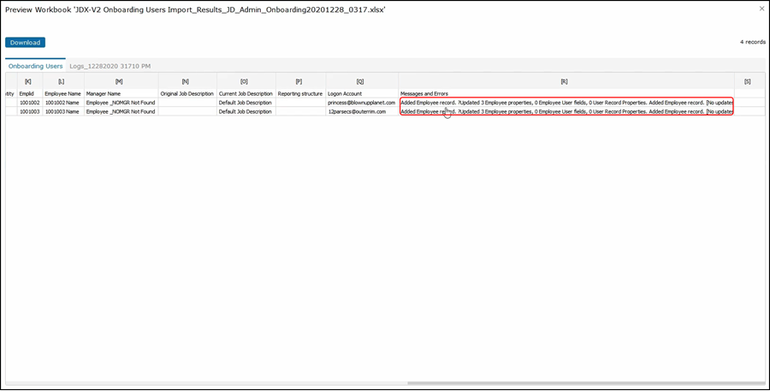Click the '1001002 Name' employee name cell
Screen dimensions: 770x391
point(62,103)
